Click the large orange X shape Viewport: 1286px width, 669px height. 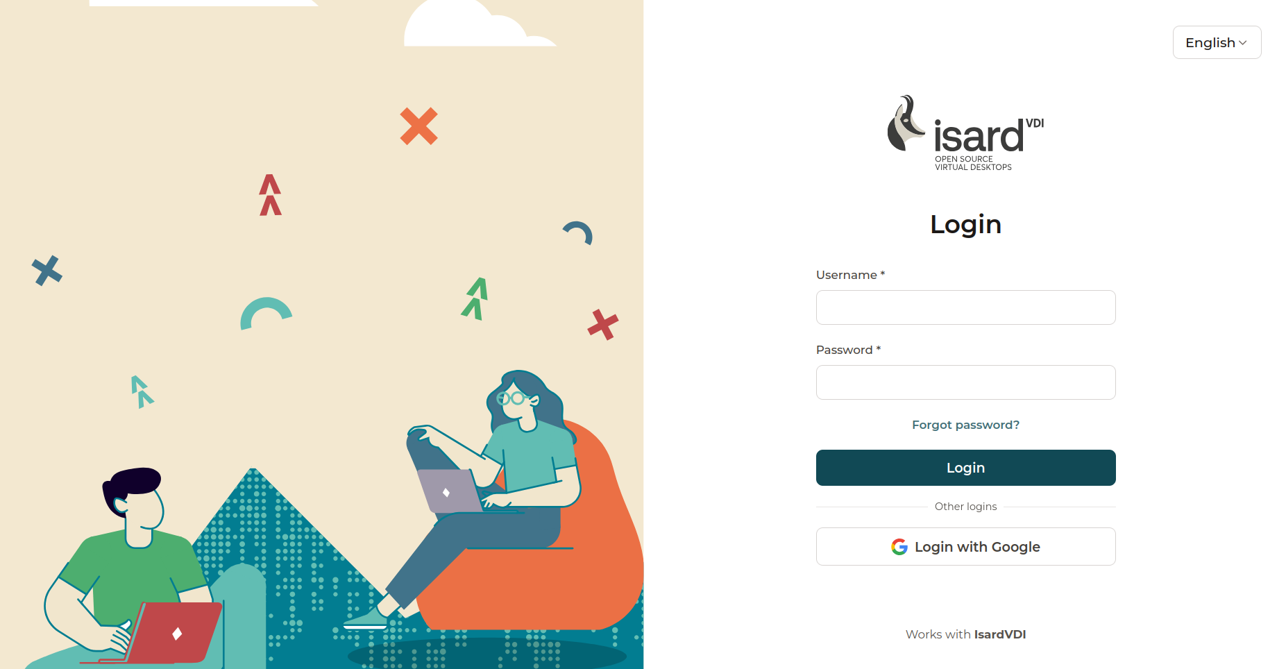419,126
